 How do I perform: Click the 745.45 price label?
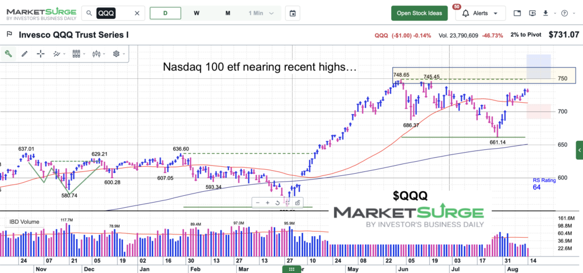pyautogui.click(x=432, y=77)
